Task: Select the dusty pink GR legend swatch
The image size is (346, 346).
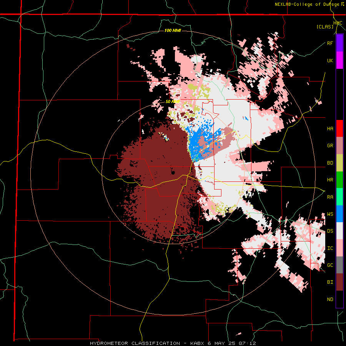Action: pos(339,146)
